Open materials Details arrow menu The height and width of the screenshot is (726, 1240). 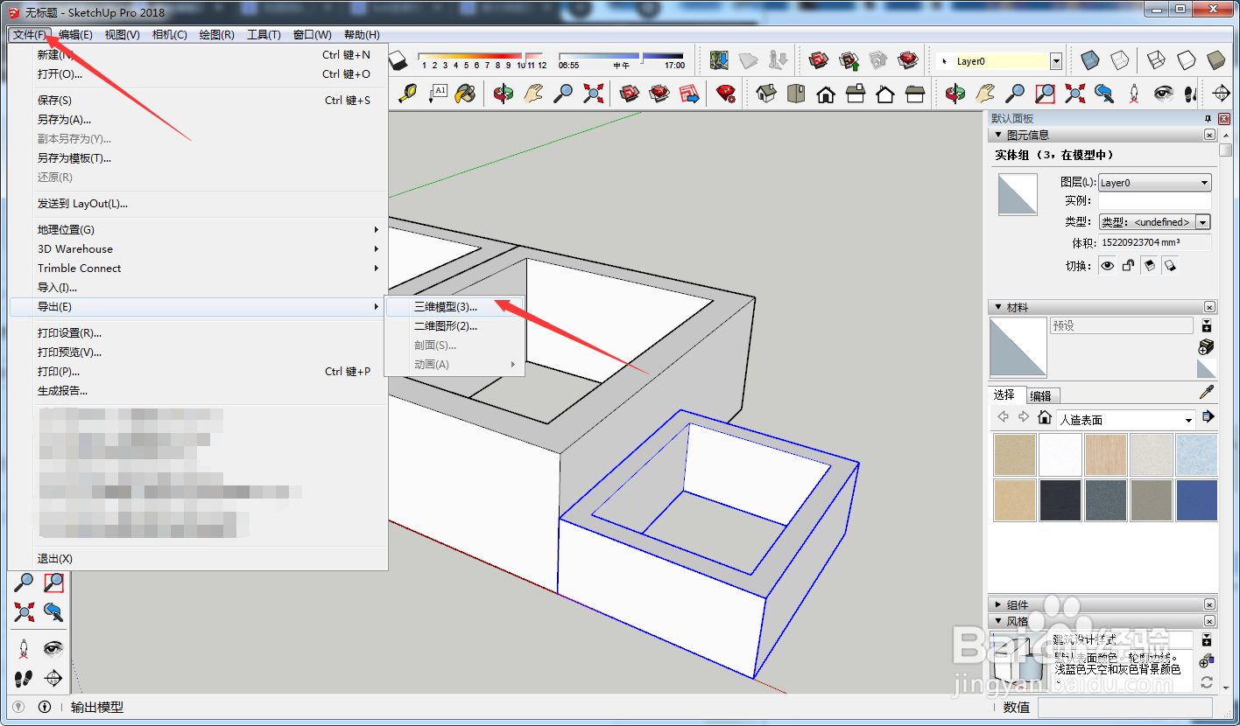coord(1208,417)
